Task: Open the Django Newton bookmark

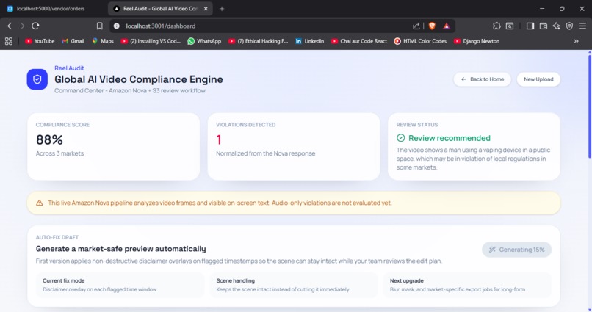Action: (x=477, y=41)
